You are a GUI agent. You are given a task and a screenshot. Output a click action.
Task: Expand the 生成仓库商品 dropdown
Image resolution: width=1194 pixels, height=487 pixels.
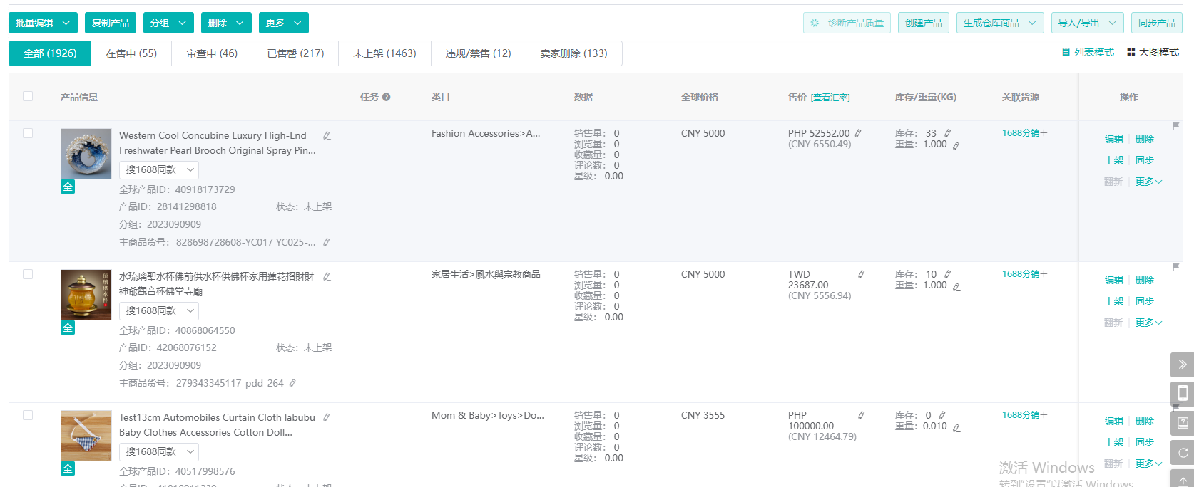click(x=999, y=23)
